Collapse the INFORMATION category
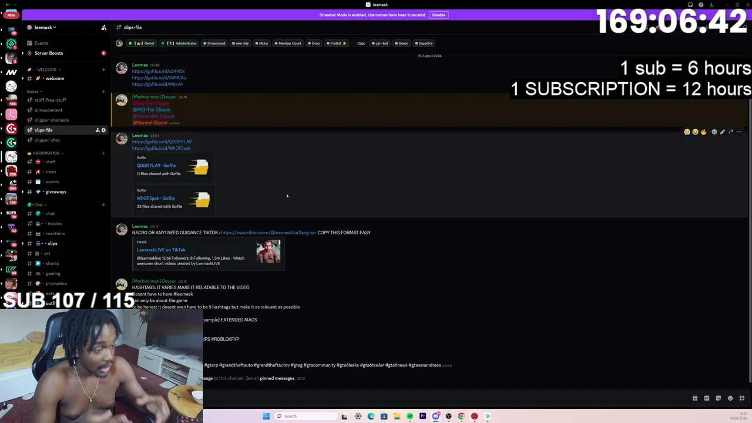This screenshot has height=423, width=752. point(46,153)
